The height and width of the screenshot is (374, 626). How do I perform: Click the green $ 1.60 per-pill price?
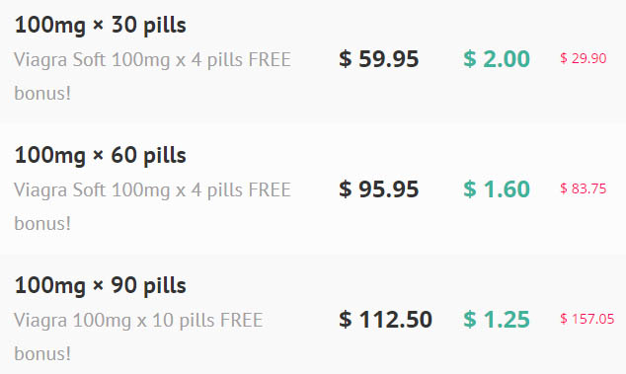point(497,189)
